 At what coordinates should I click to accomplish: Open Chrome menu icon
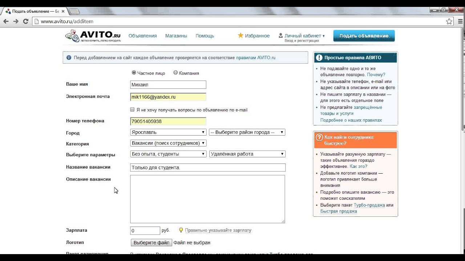461,21
